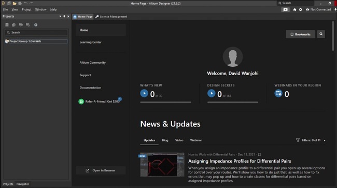Open the View menu
Viewport: 337px width, 188px height.
coord(15,10)
